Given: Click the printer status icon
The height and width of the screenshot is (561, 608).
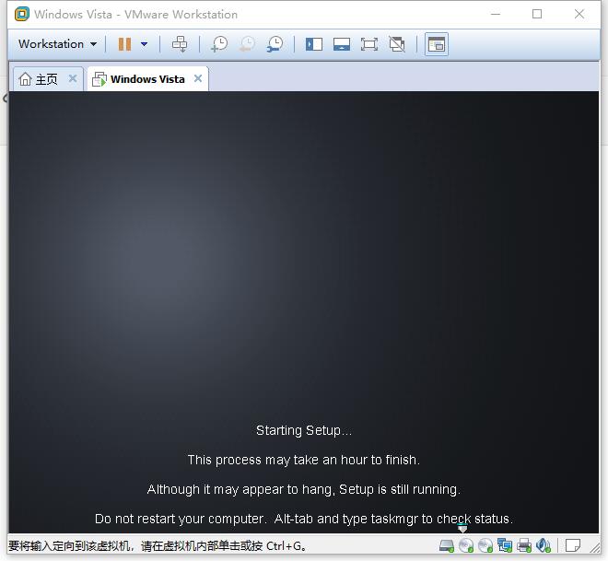Looking at the screenshot, I should pyautogui.click(x=524, y=546).
